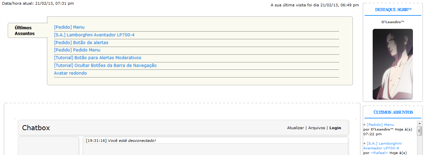Click Login in the Chatbox
The height and width of the screenshot is (155, 425).
[335, 128]
